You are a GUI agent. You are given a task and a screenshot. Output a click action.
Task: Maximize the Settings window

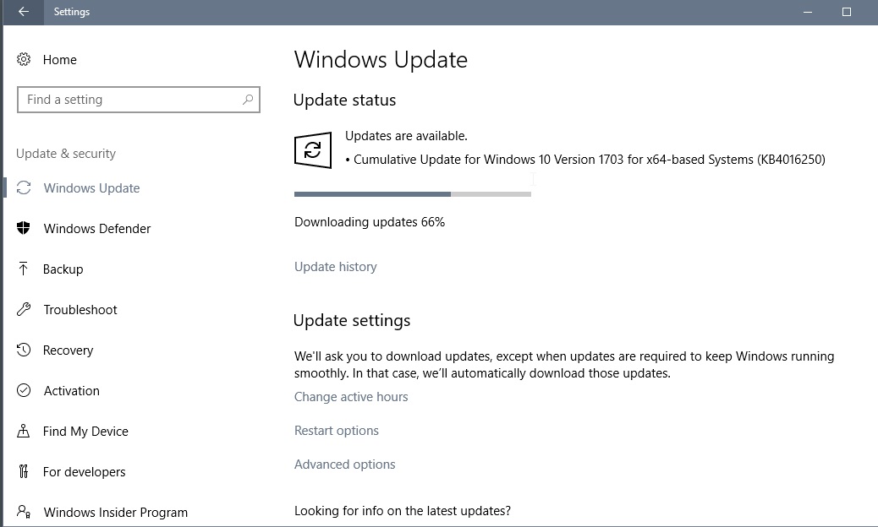click(x=847, y=12)
